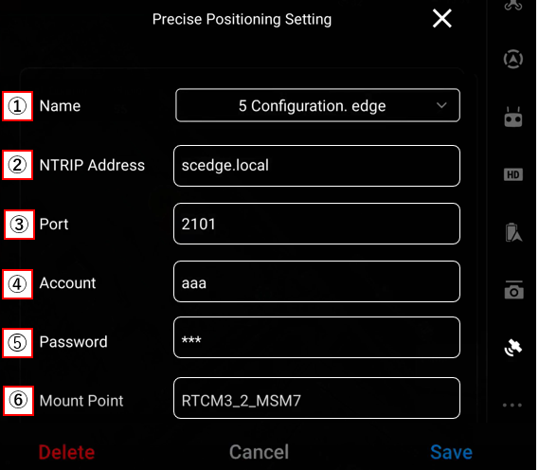Open the three-dot more settings icon

click(x=512, y=405)
